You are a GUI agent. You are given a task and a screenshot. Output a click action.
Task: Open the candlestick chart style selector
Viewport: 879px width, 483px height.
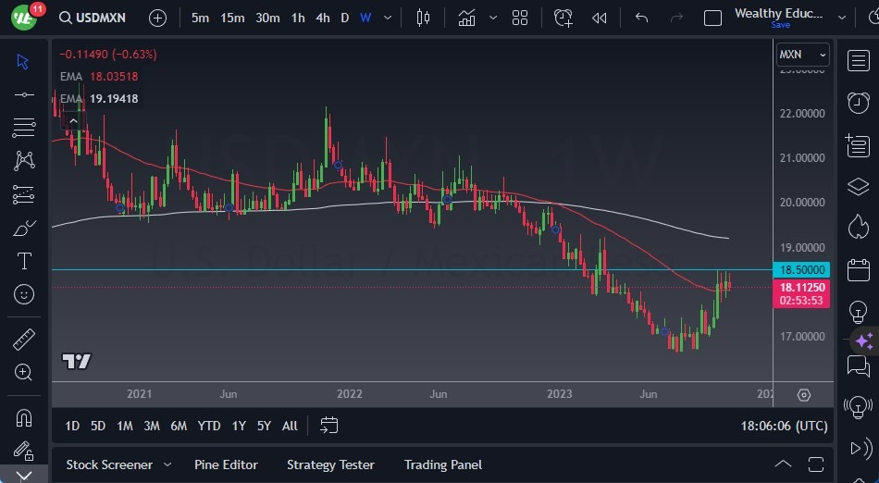pos(423,18)
